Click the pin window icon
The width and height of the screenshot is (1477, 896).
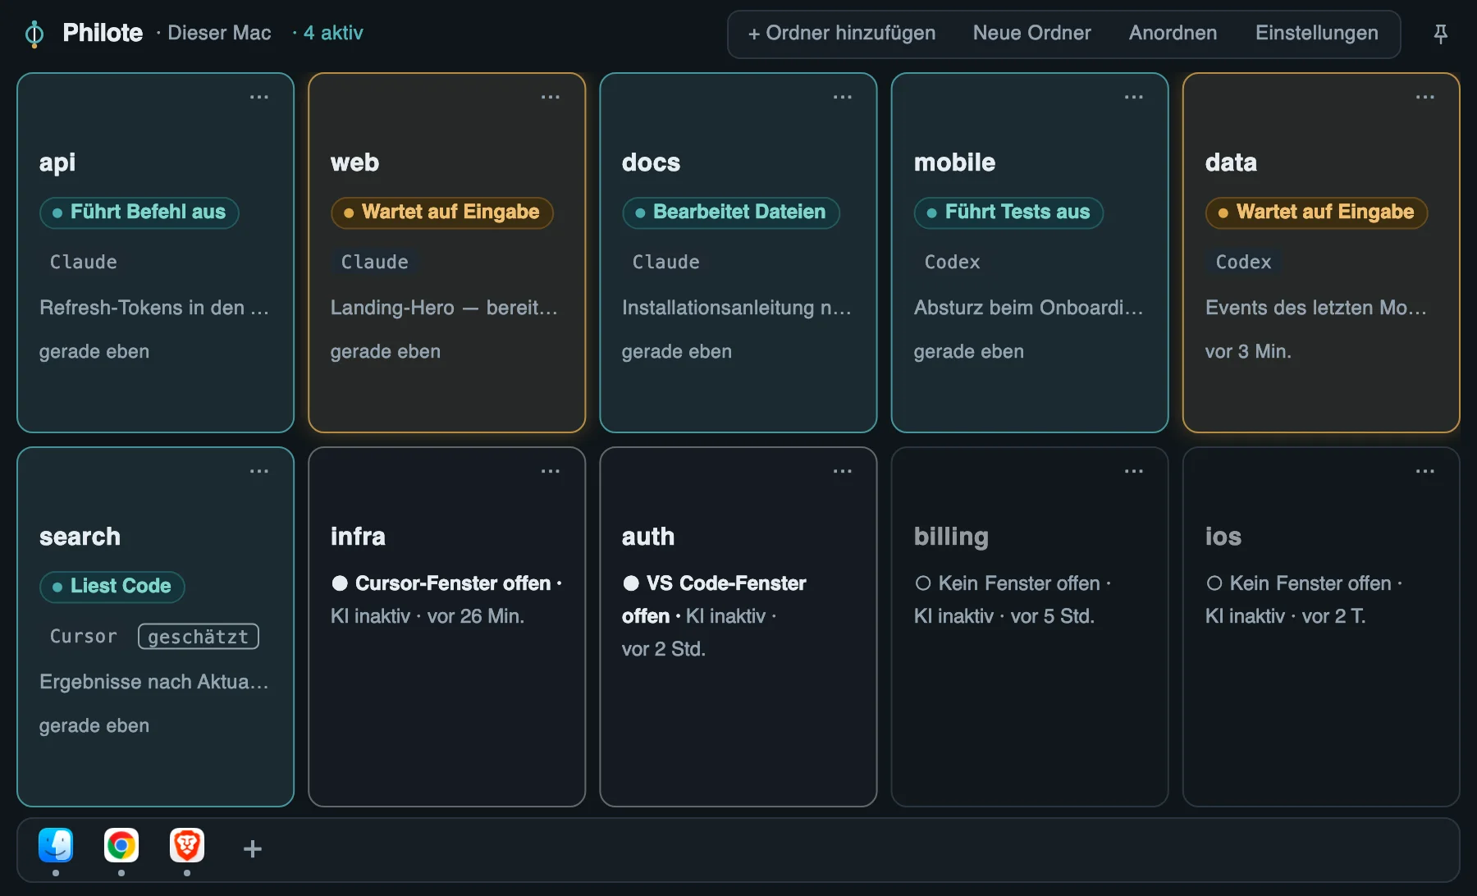(1440, 34)
